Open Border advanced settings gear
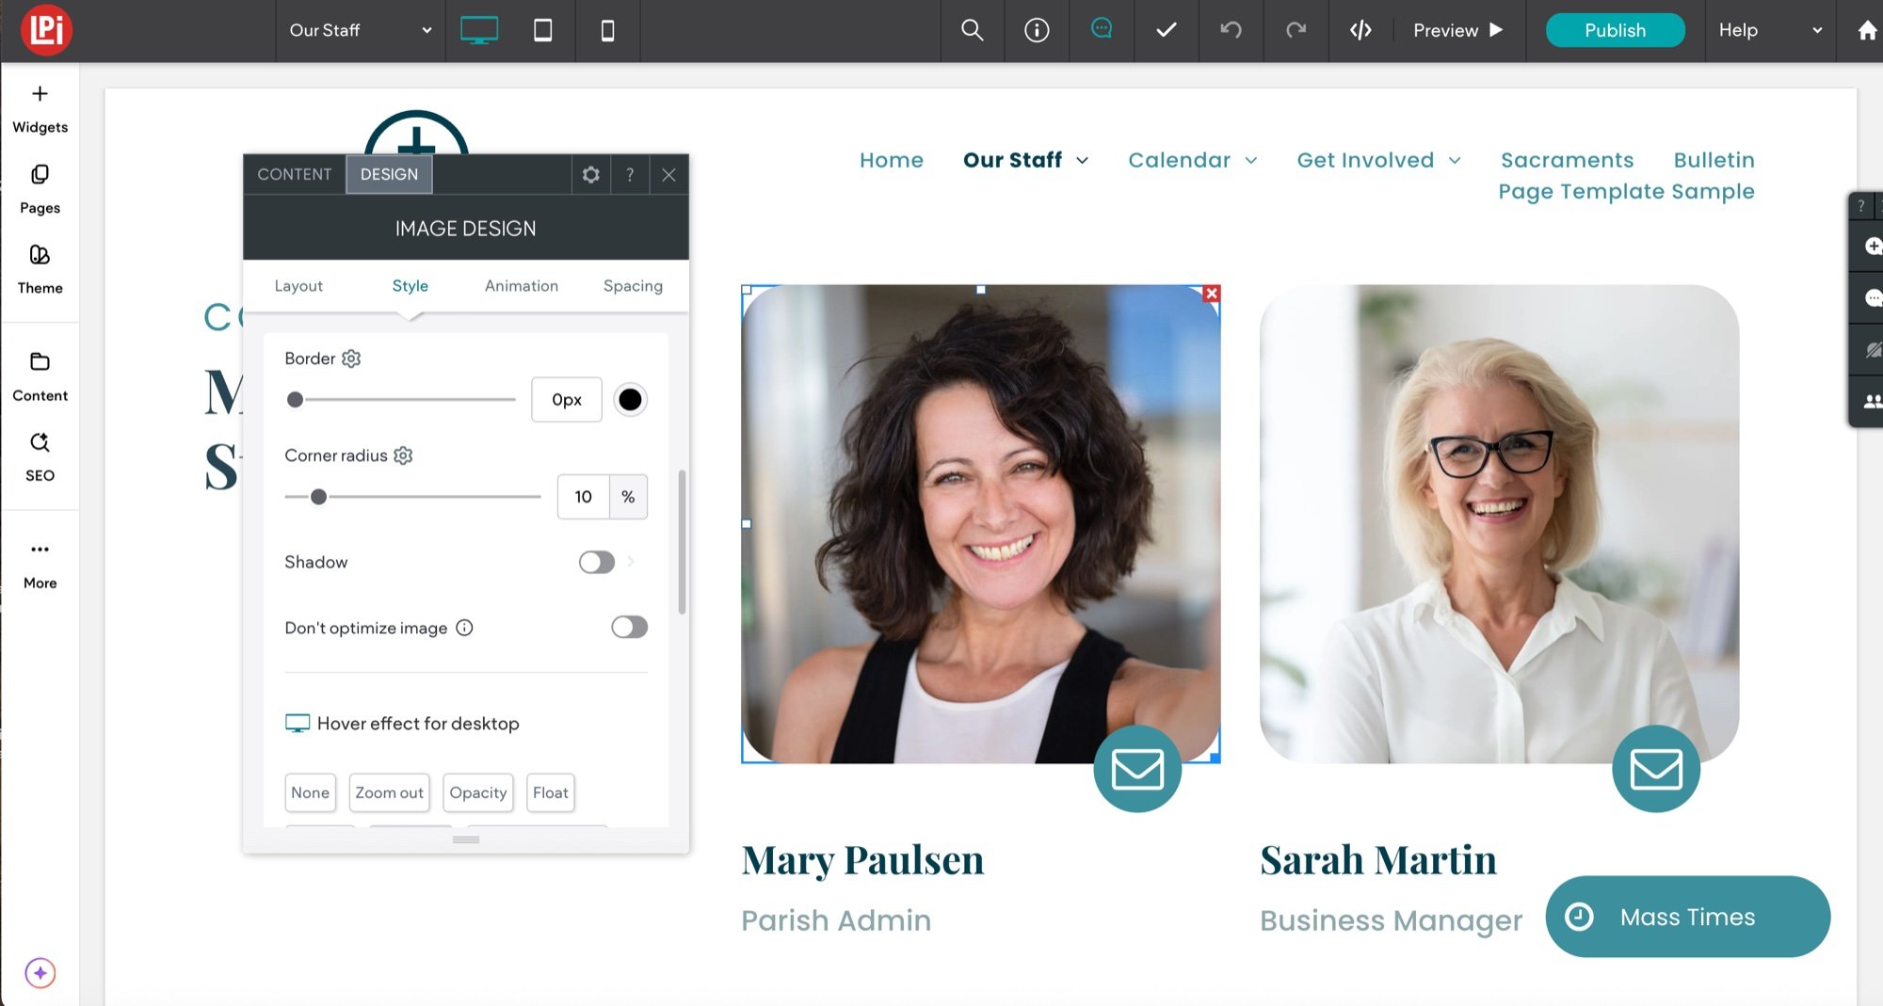This screenshot has height=1006, width=1883. pyautogui.click(x=351, y=359)
